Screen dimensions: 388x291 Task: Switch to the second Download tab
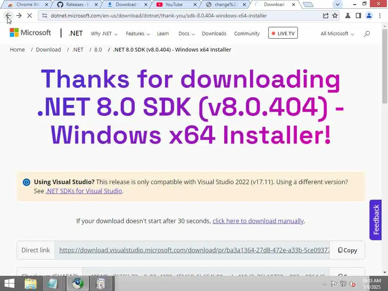(275, 5)
